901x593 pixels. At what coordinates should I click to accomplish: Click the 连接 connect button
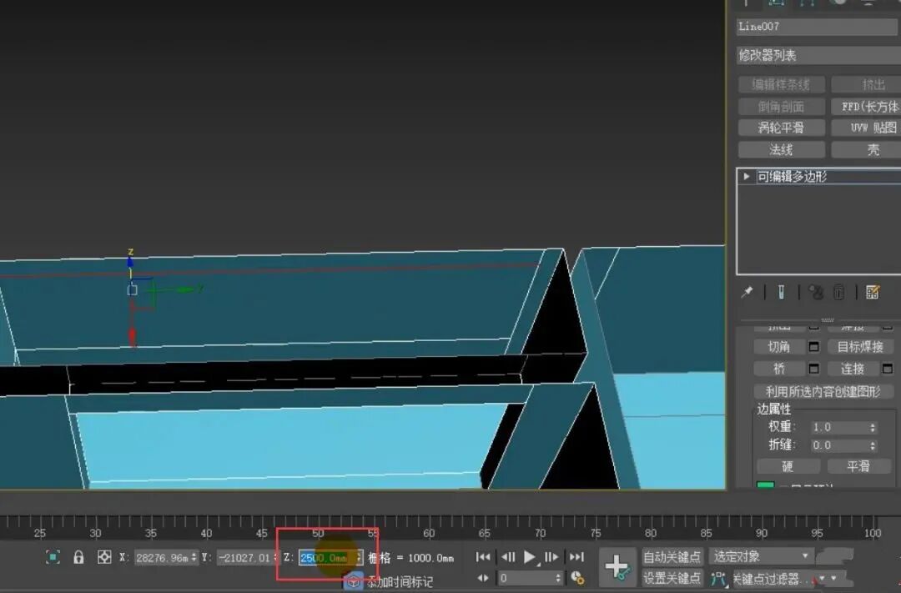tap(853, 369)
